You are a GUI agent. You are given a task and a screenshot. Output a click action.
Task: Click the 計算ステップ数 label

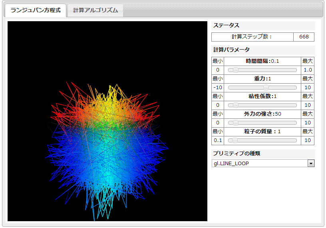[252, 37]
